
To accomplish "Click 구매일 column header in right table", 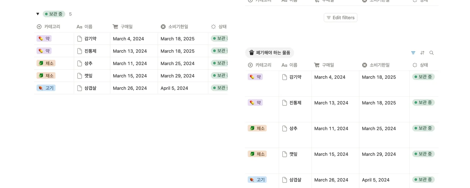I will (324, 65).
